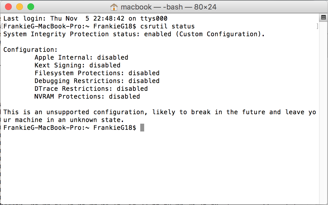
Task: Click the split pane icon at top right
Action: click(324, 18)
